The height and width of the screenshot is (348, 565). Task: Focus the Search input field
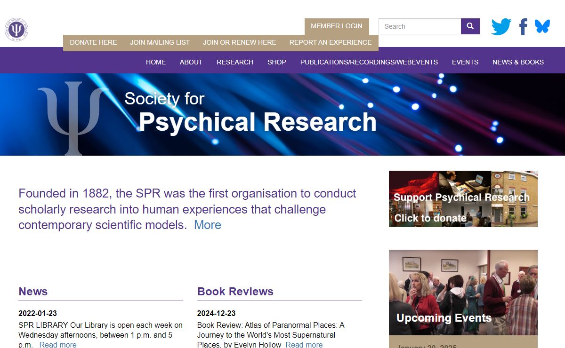(x=420, y=26)
